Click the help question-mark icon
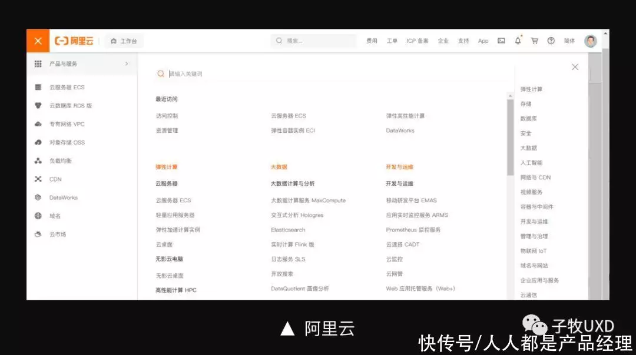 coord(551,41)
